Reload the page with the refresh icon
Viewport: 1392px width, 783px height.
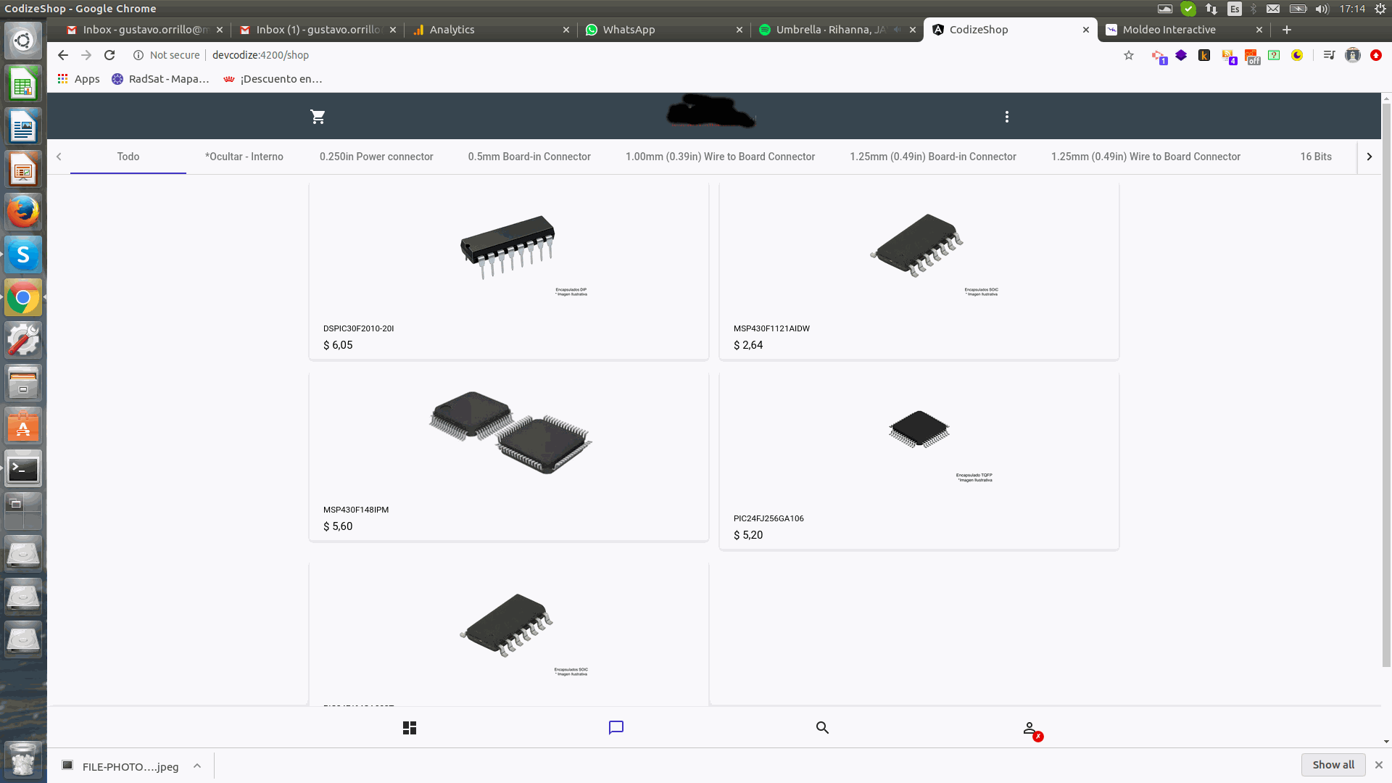click(109, 55)
